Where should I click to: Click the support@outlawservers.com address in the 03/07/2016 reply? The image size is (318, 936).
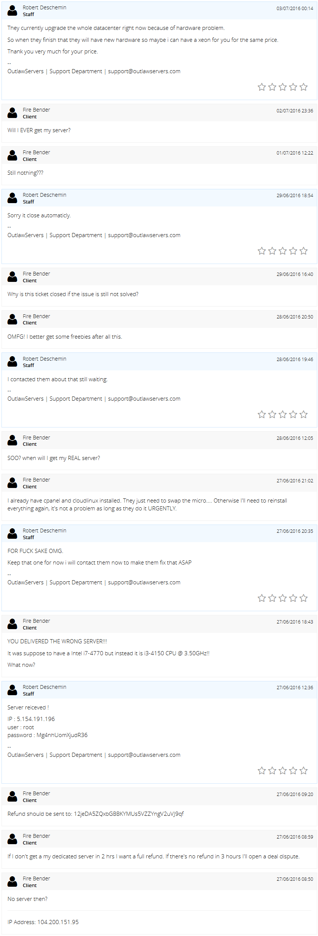[x=144, y=71]
